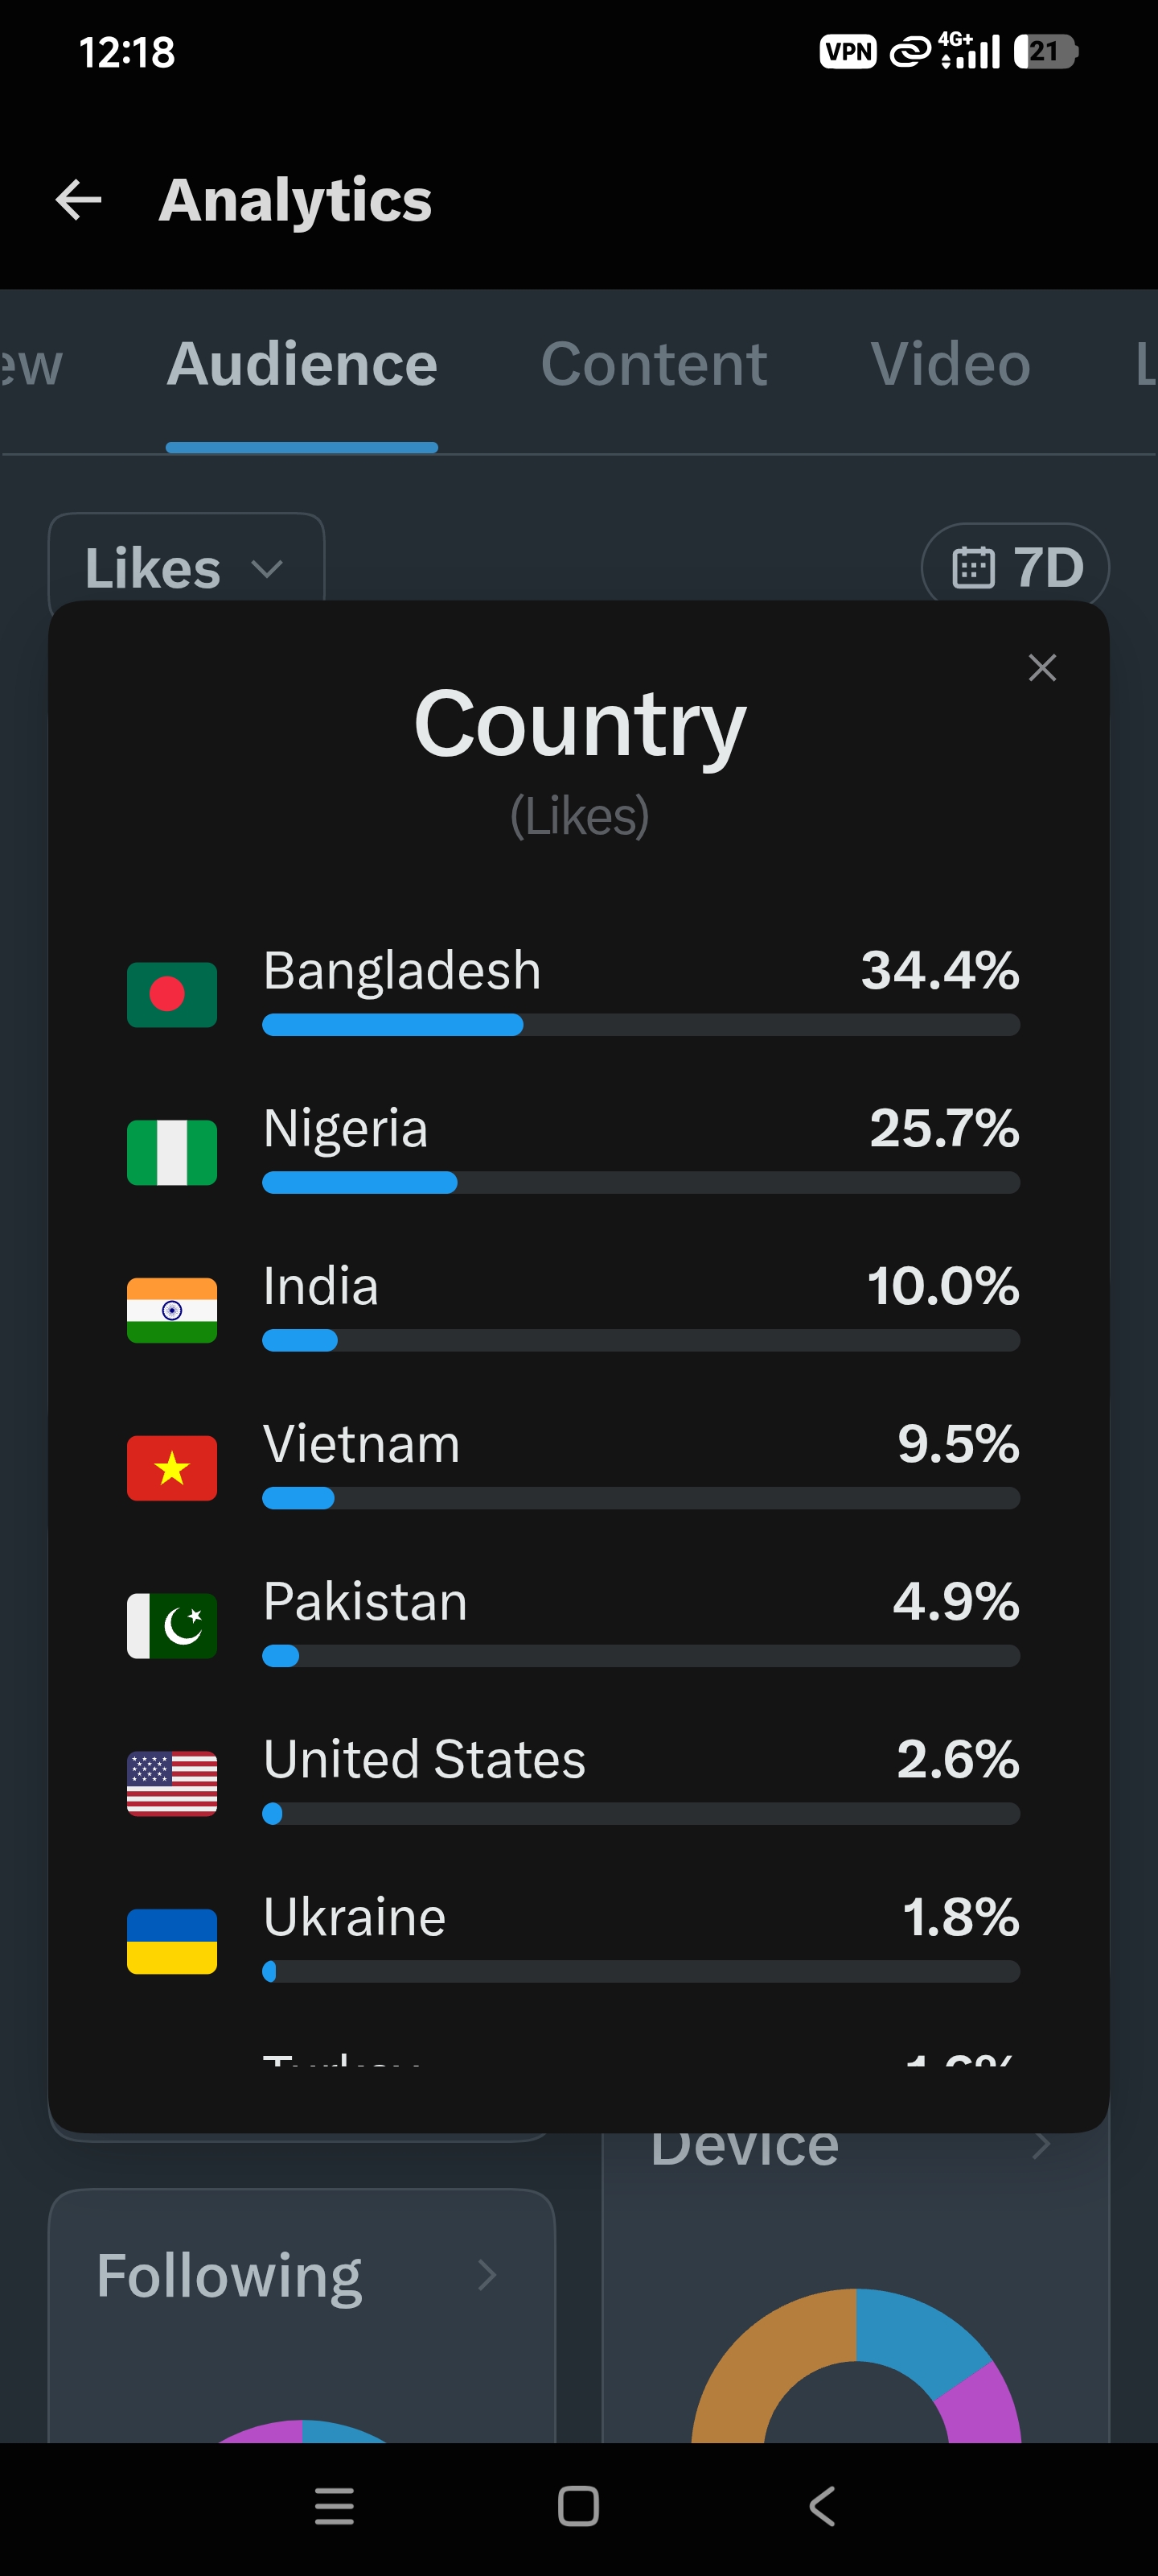This screenshot has width=1158, height=2576.
Task: Tap the Vietnam flag icon
Action: click(x=172, y=1468)
